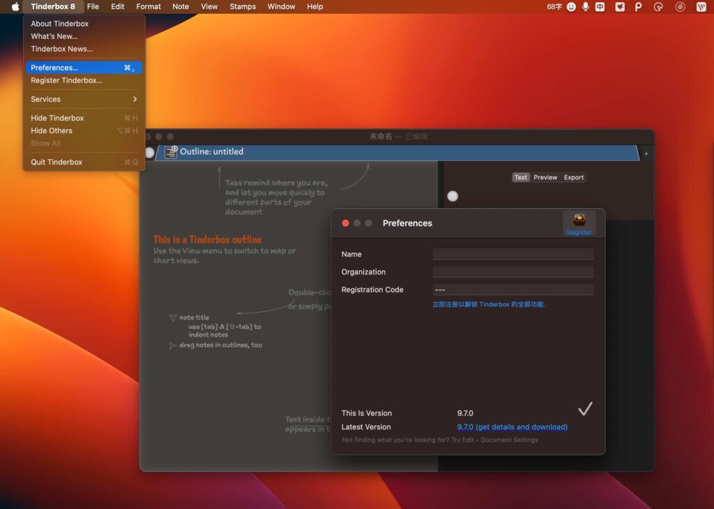Switch to Export mode in the text pane
The width and height of the screenshot is (714, 509).
[573, 177]
